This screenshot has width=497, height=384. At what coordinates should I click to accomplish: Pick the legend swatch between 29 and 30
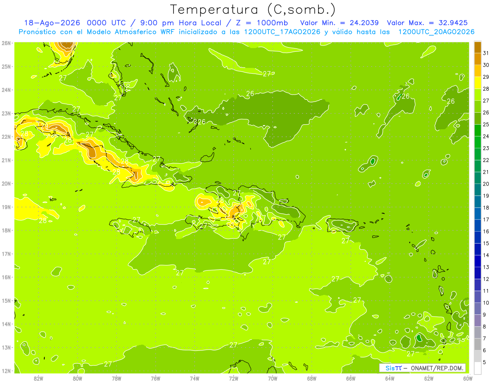click(478, 71)
